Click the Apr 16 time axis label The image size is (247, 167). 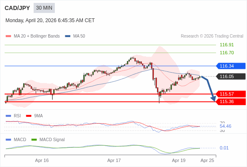[42, 160]
